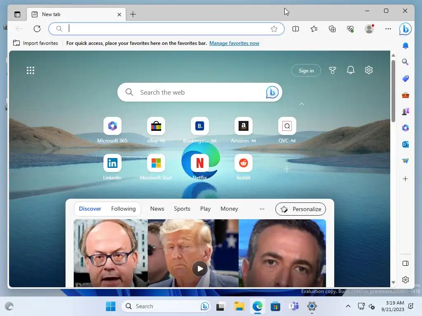Image resolution: width=422 pixels, height=316 pixels.
Task: Click the page vertical scrollbar thumb
Action: pyautogui.click(x=393, y=91)
